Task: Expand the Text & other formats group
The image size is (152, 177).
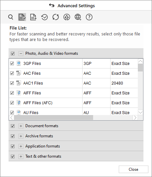Action: (x=21, y=156)
